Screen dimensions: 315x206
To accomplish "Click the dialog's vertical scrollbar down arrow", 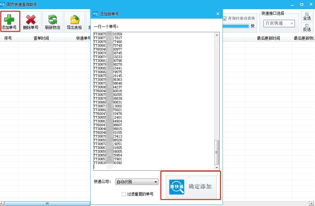I will (x=217, y=168).
